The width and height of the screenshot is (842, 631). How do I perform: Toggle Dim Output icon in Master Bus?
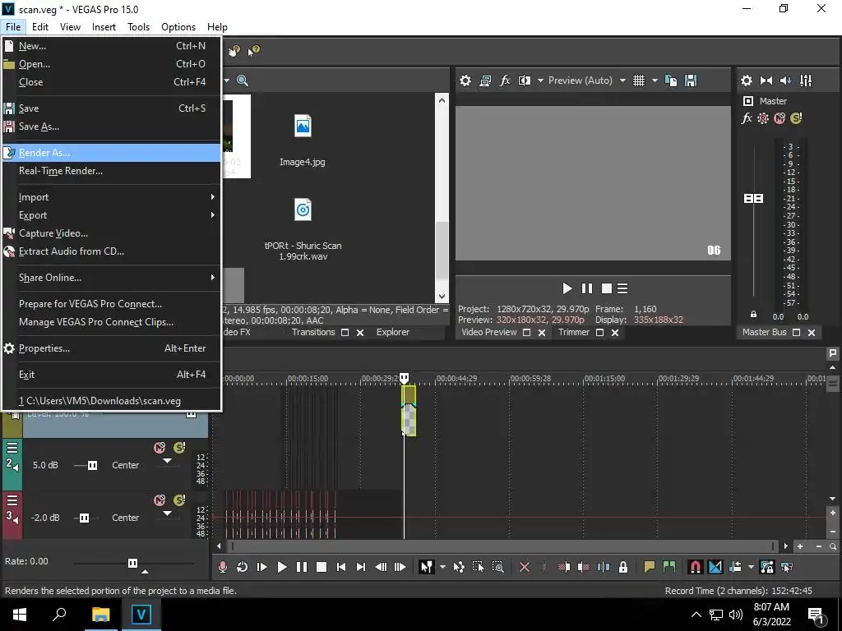pyautogui.click(x=785, y=81)
